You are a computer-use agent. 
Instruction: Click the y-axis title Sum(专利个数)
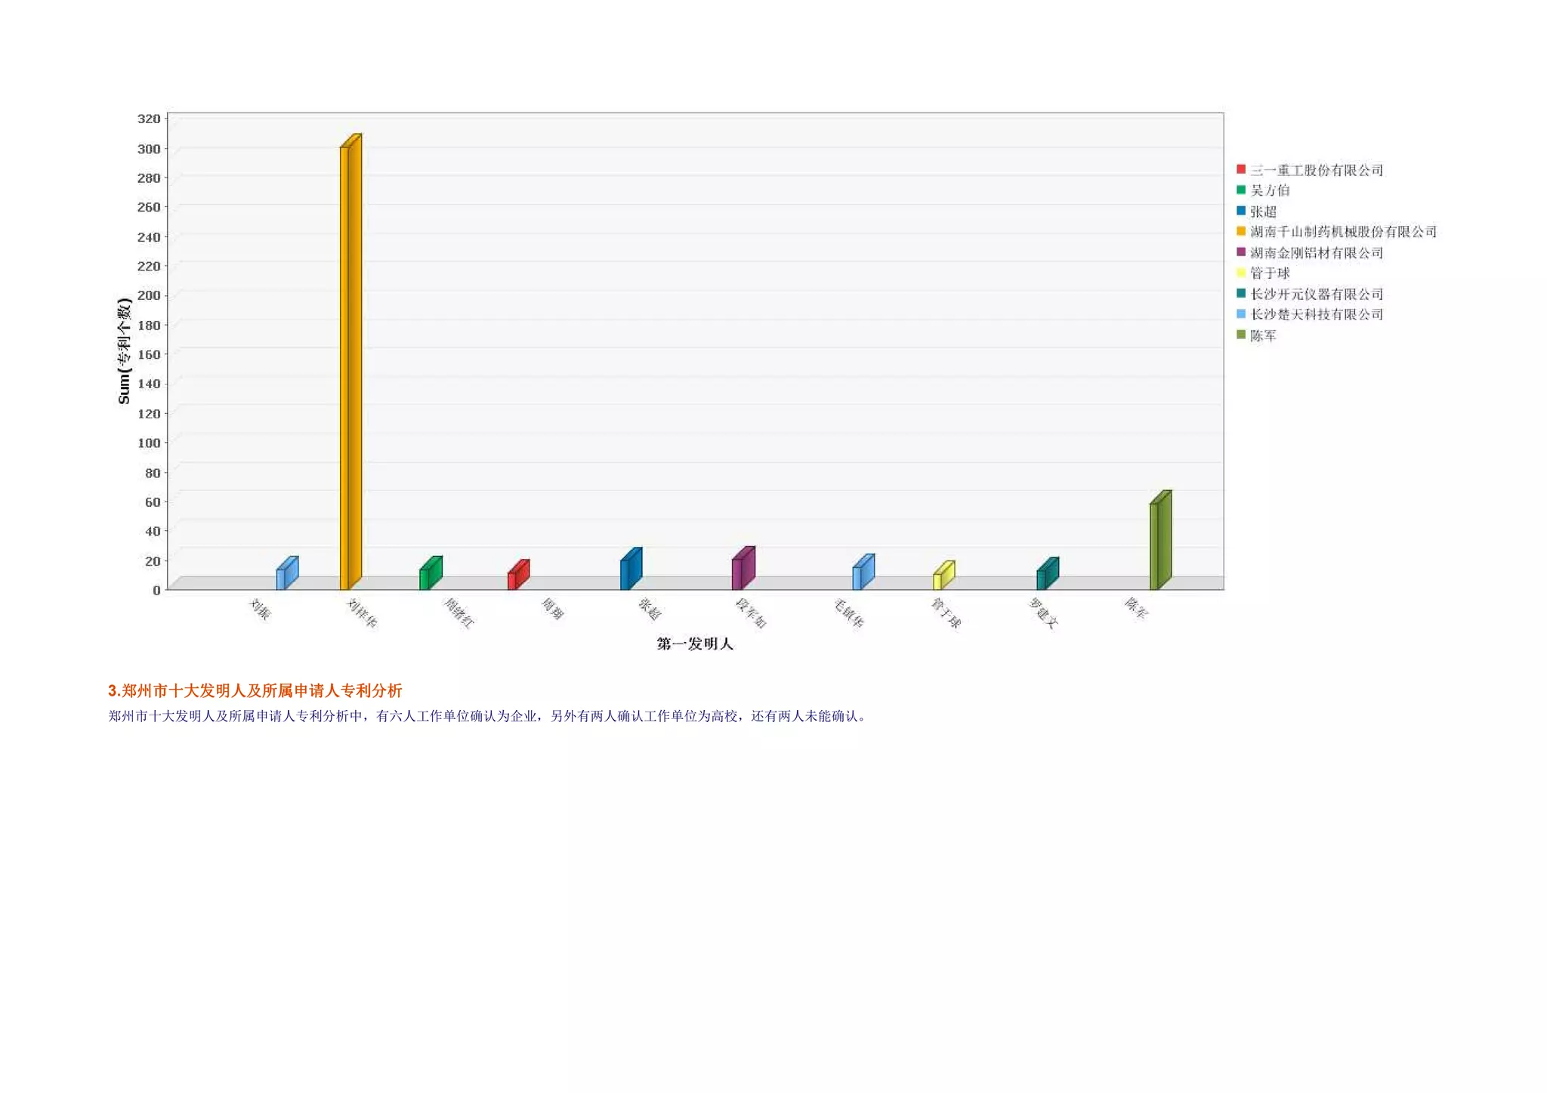click(124, 351)
